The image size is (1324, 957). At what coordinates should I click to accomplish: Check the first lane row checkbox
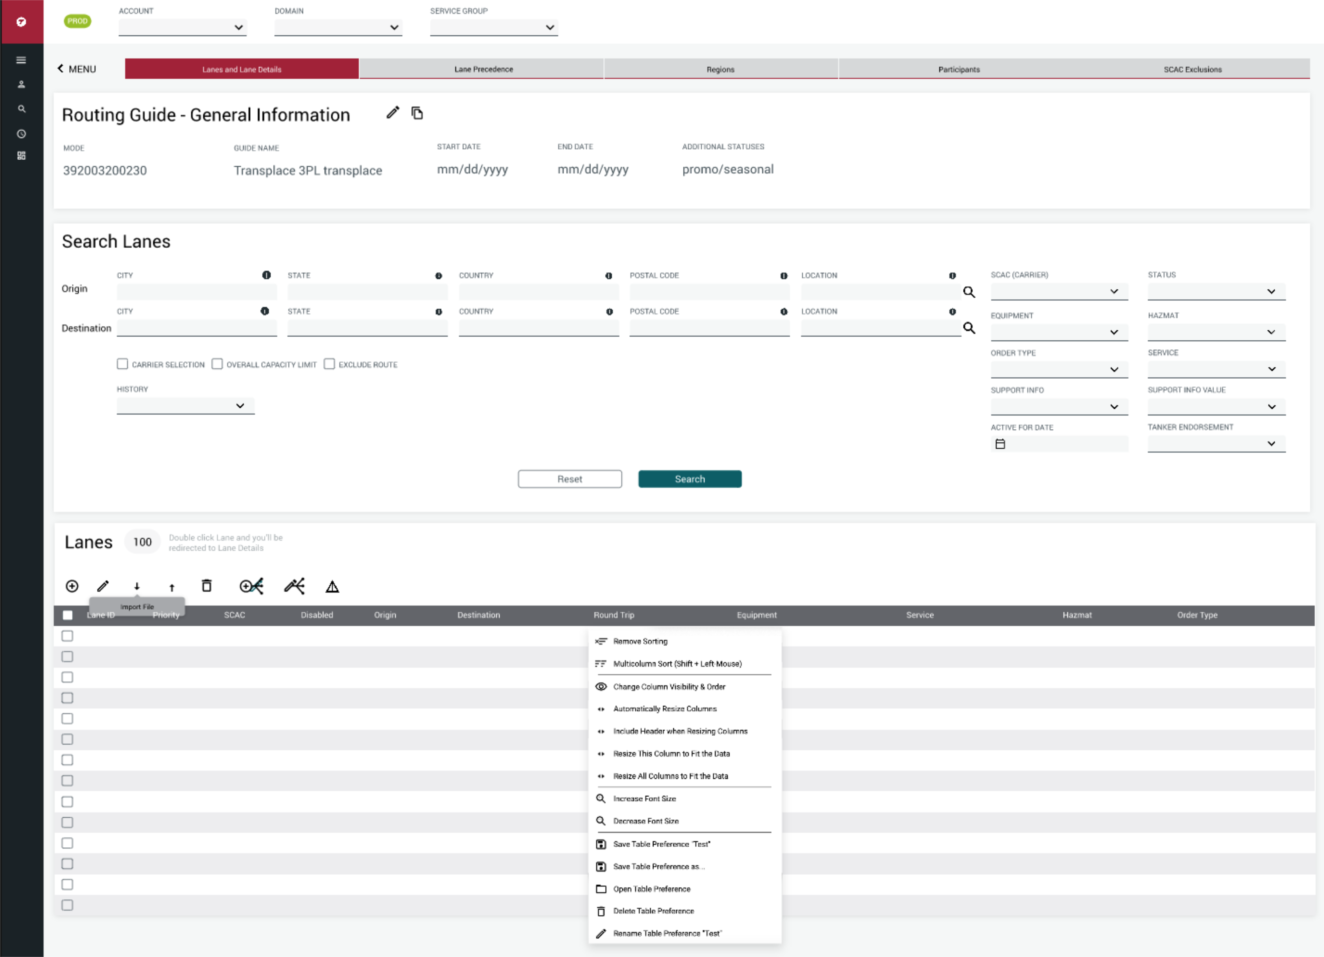(68, 636)
